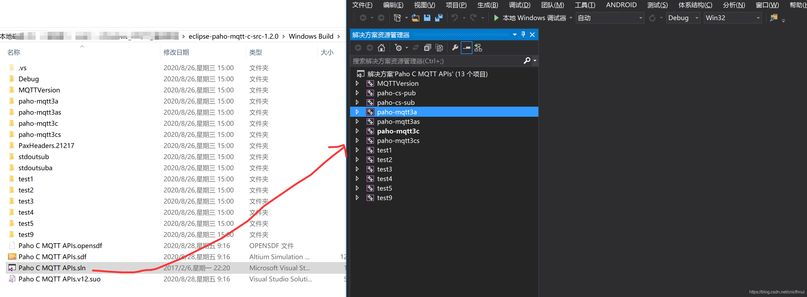Open the 调试(D) menu

519,5
